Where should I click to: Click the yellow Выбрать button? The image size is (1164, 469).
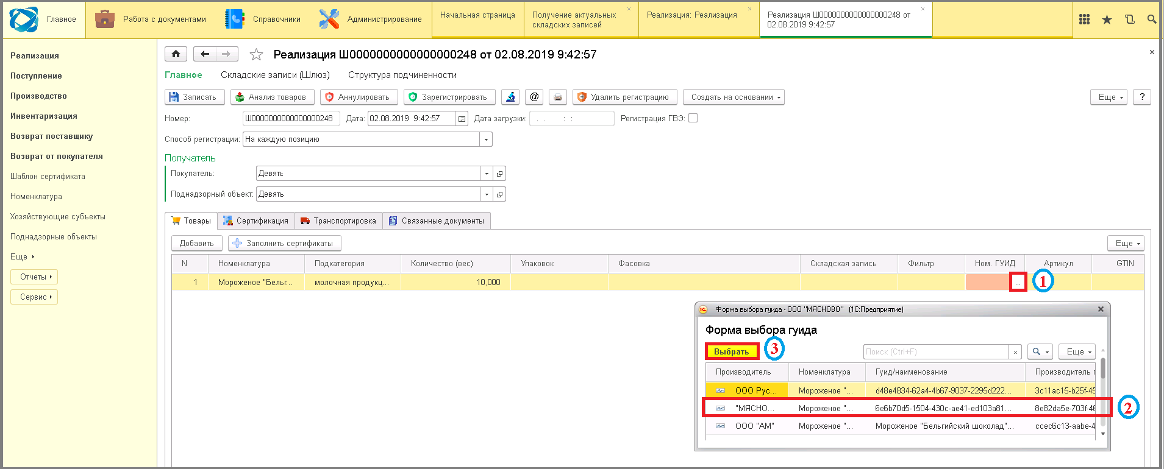(732, 351)
